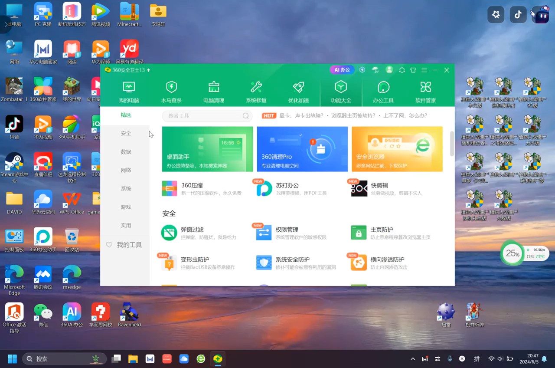The height and width of the screenshot is (368, 555).
Task: Select the 系统 category in sidebar
Action: (x=126, y=189)
